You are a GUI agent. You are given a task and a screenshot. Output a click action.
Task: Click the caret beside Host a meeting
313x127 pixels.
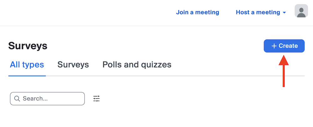[x=284, y=13]
